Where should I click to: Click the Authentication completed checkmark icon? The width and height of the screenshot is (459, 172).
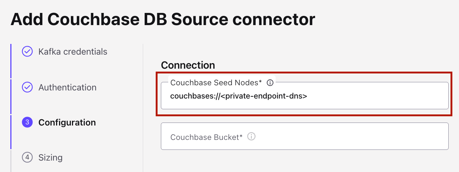(x=27, y=87)
